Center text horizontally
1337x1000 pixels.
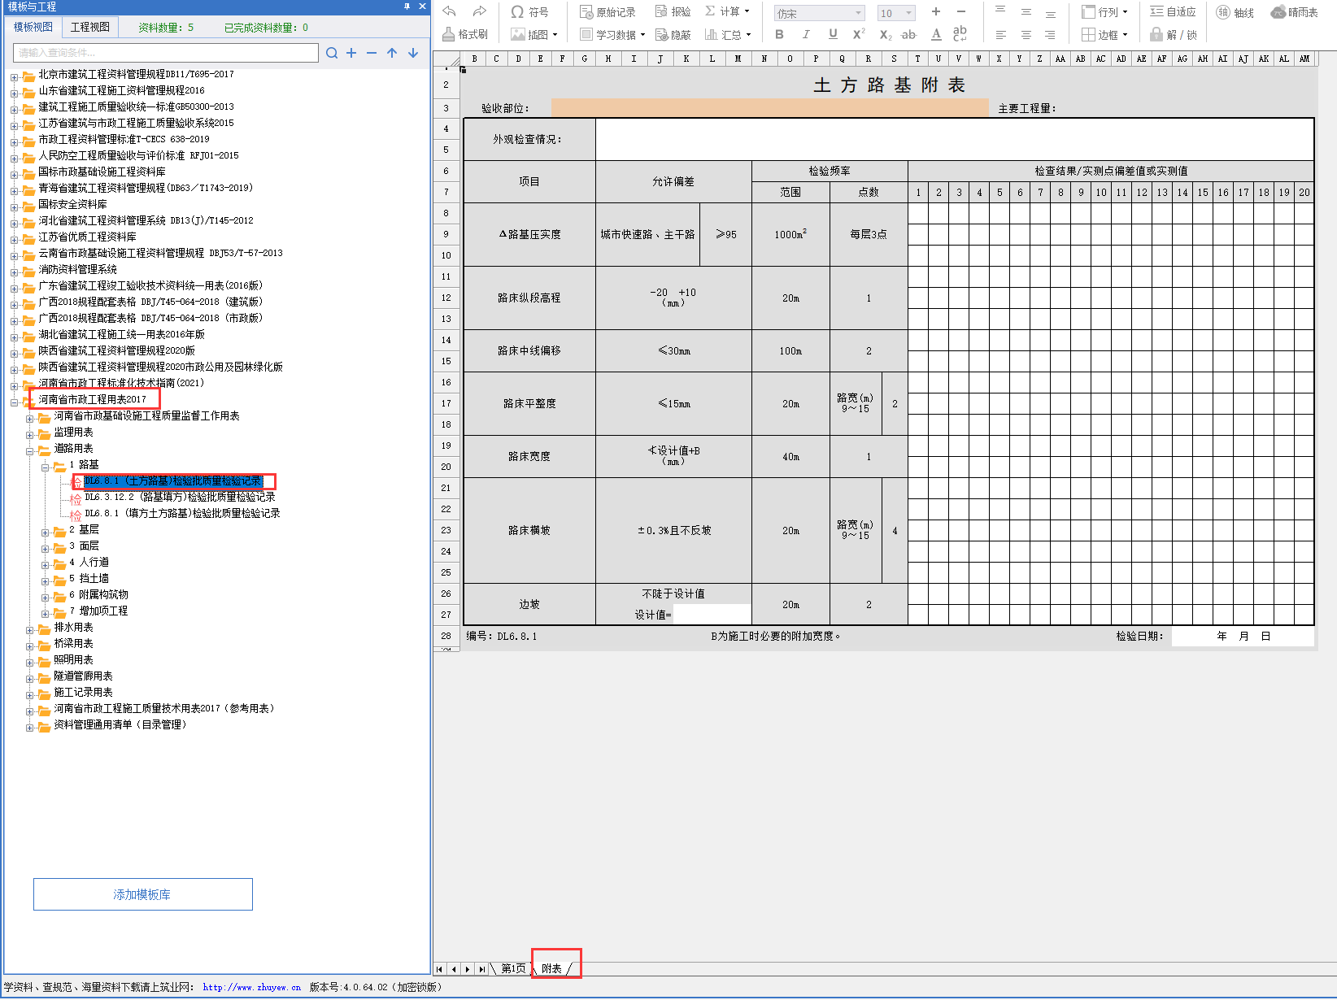1026,35
